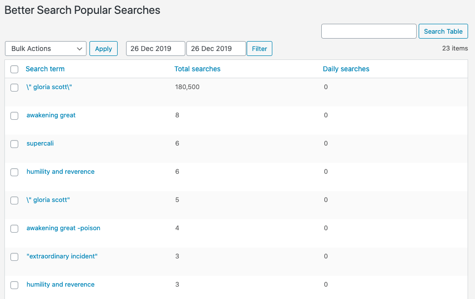Open the start date field 26 Dec 2019
This screenshot has width=475, height=299.
[x=155, y=49]
